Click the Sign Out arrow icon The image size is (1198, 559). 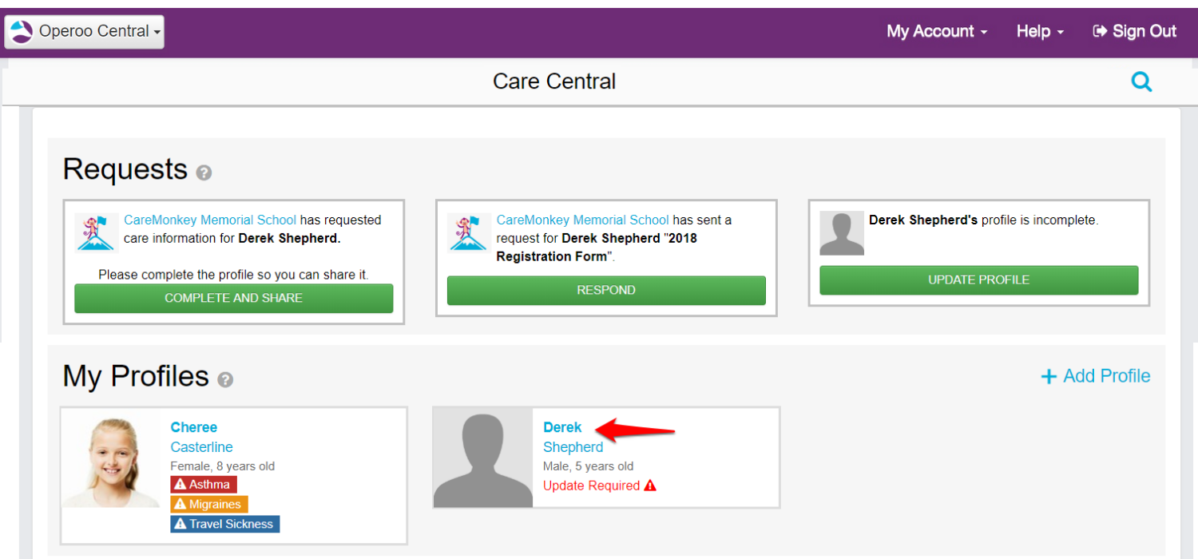coord(1100,31)
